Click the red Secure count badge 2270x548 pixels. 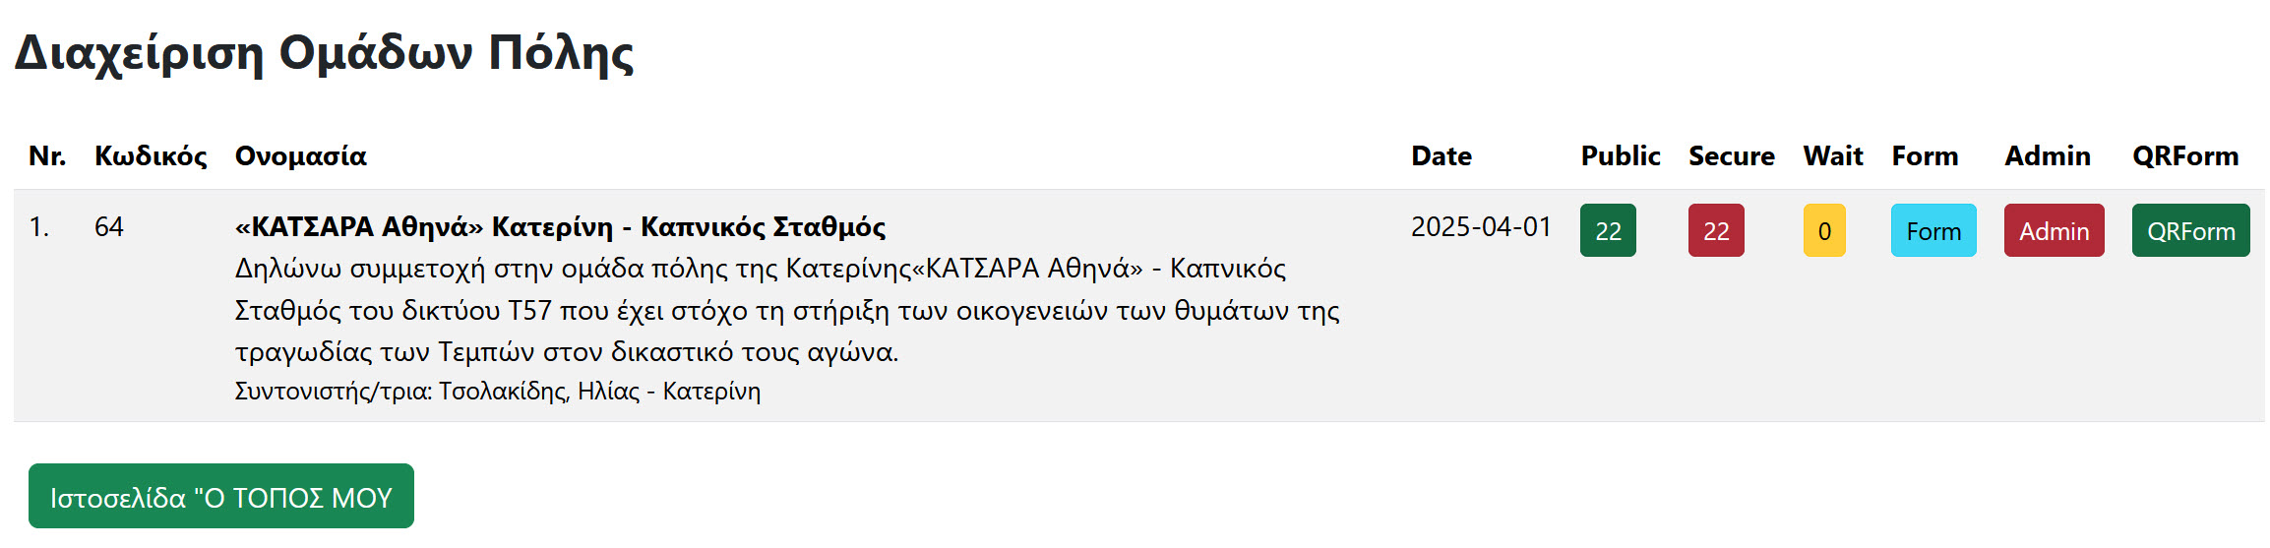1716,230
